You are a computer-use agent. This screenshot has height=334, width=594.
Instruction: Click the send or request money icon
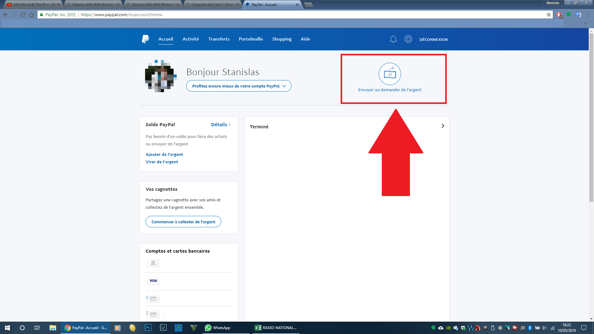[390, 74]
